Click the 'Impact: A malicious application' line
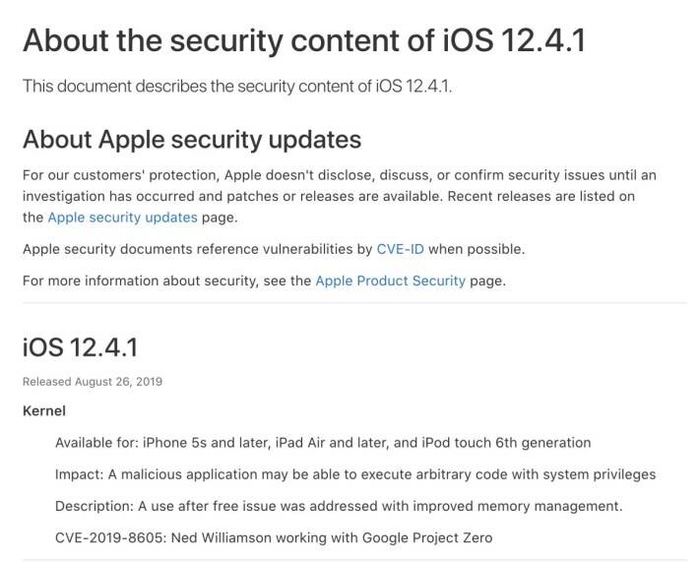Image resolution: width=699 pixels, height=562 pixels. (x=355, y=474)
